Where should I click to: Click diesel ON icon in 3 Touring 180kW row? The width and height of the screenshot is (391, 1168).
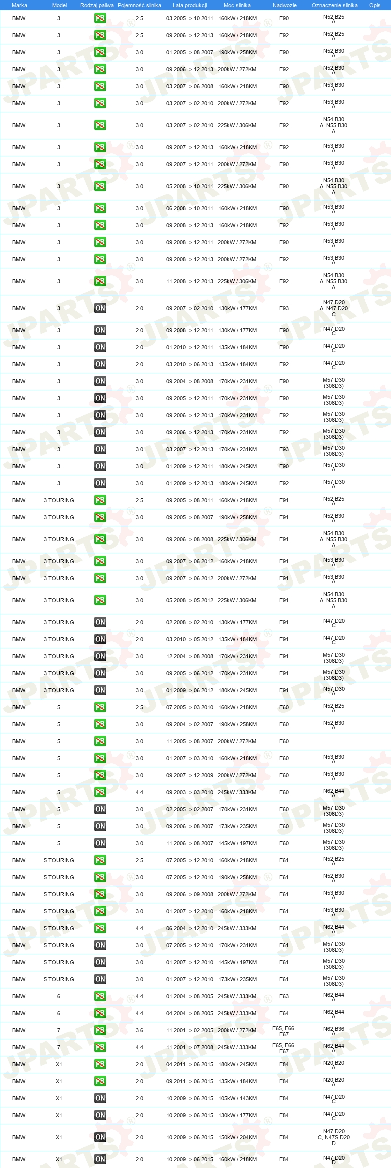coord(100,690)
